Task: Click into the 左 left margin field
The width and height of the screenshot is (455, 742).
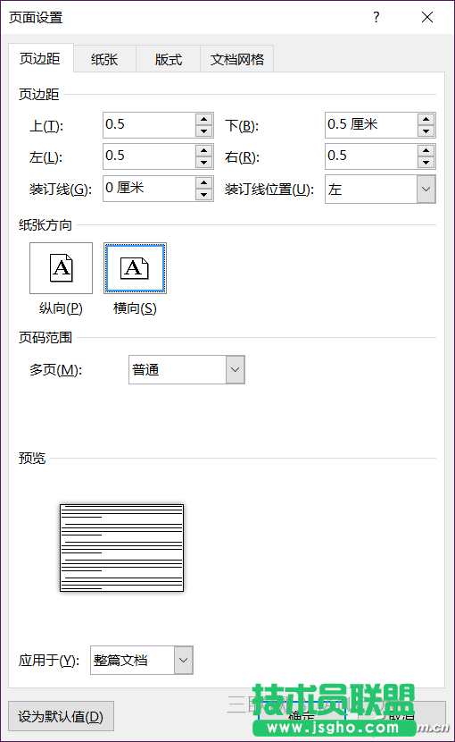Action: tap(149, 156)
